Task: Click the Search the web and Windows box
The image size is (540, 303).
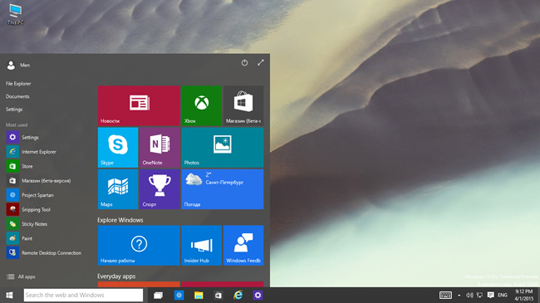Action: tap(83, 295)
